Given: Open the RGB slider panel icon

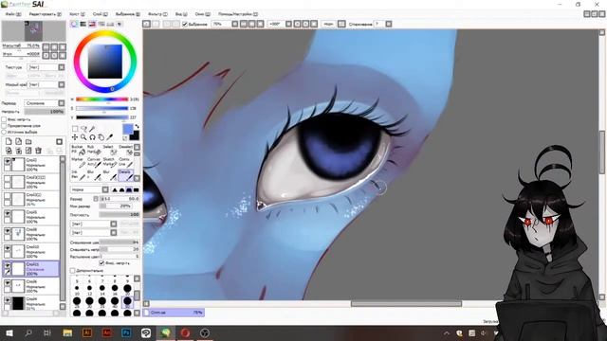Looking at the screenshot, I should pyautogui.click(x=83, y=24).
